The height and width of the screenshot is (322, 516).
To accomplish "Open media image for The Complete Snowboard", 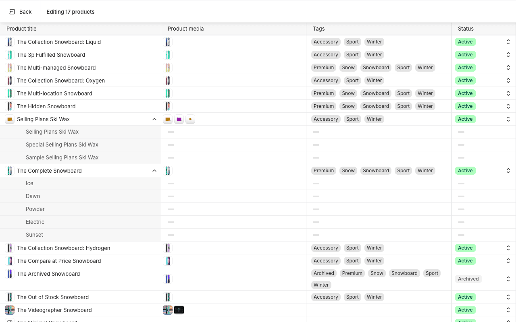I will click(x=168, y=171).
